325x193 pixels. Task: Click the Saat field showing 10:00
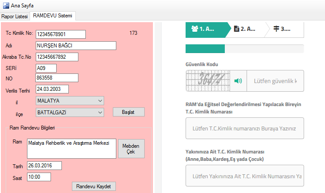(x=39, y=177)
